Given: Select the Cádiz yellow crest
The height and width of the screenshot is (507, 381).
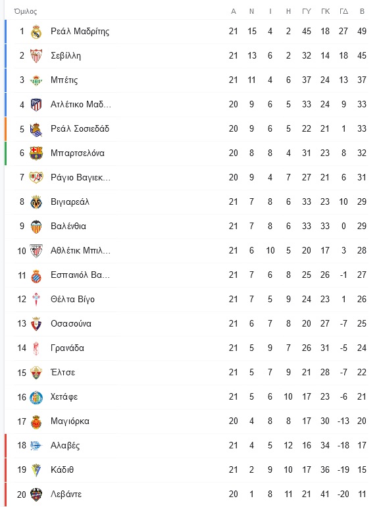Looking at the screenshot, I should 36,470.
